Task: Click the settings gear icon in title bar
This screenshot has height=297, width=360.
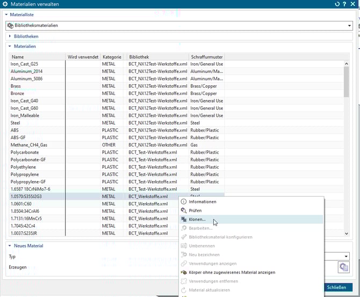Action: [5, 4]
